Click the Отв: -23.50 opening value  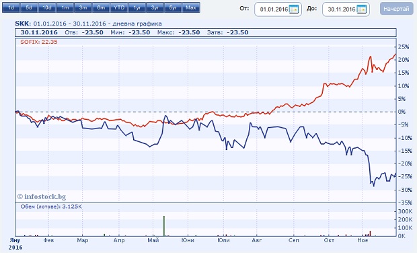84,32
